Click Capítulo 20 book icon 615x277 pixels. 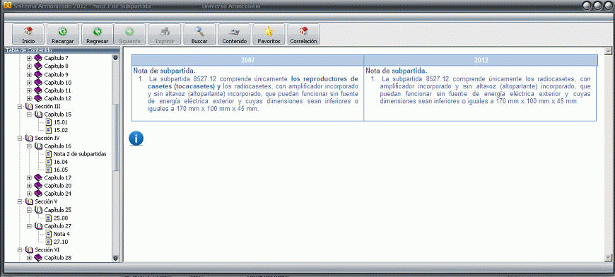pyautogui.click(x=38, y=186)
